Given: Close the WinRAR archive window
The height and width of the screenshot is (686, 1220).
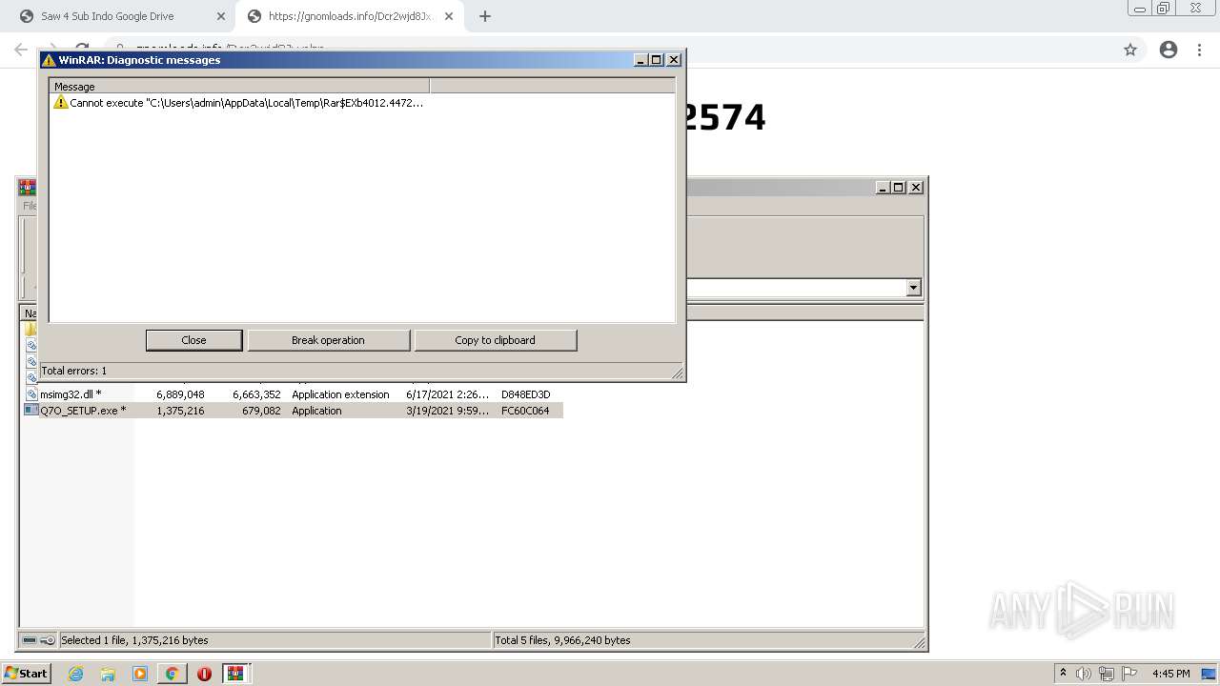Looking at the screenshot, I should point(916,188).
